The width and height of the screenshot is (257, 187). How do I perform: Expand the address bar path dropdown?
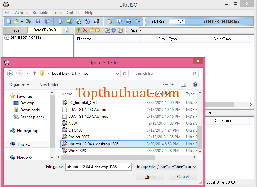click(x=117, y=74)
